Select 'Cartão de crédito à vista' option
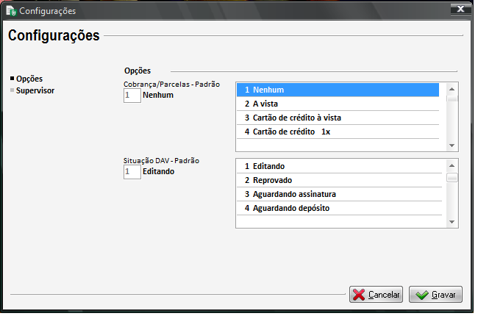The image size is (478, 316). (338, 118)
